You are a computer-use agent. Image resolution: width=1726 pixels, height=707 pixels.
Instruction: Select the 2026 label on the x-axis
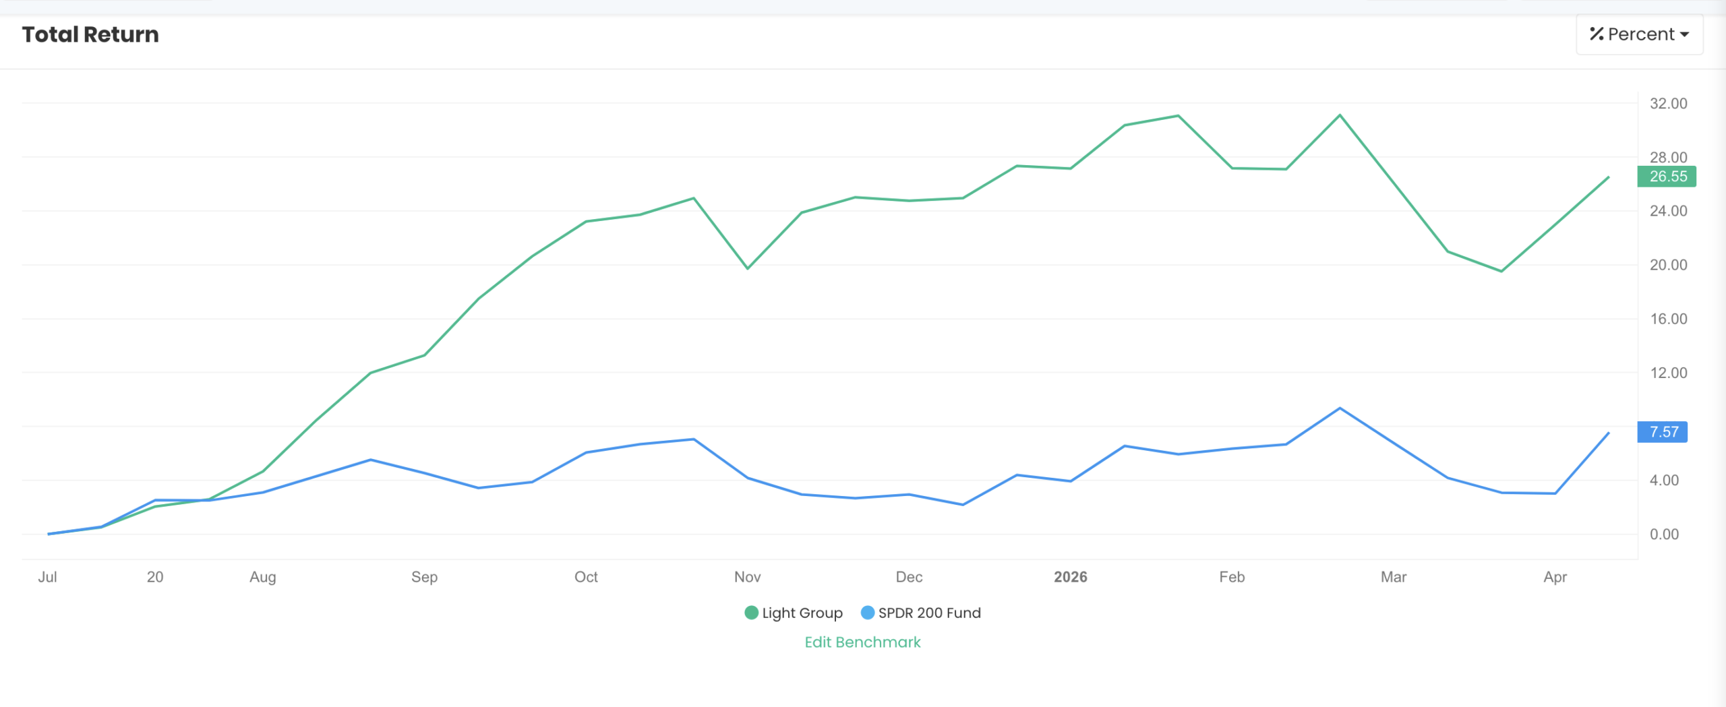point(1070,577)
